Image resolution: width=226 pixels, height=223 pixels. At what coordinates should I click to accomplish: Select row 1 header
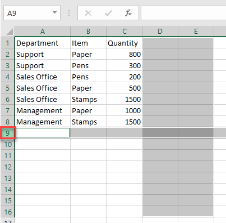(x=8, y=43)
